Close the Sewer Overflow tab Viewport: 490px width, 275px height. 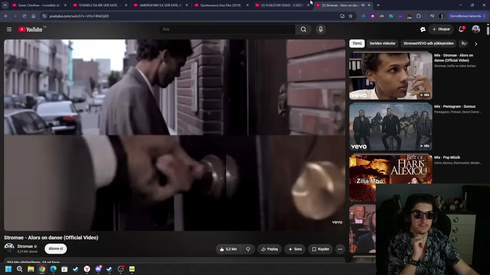pyautogui.click(x=65, y=5)
